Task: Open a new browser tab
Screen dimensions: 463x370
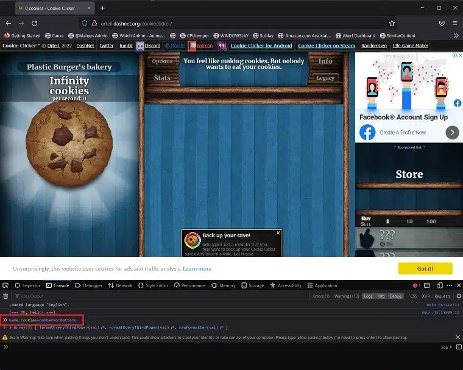Action: [102, 8]
